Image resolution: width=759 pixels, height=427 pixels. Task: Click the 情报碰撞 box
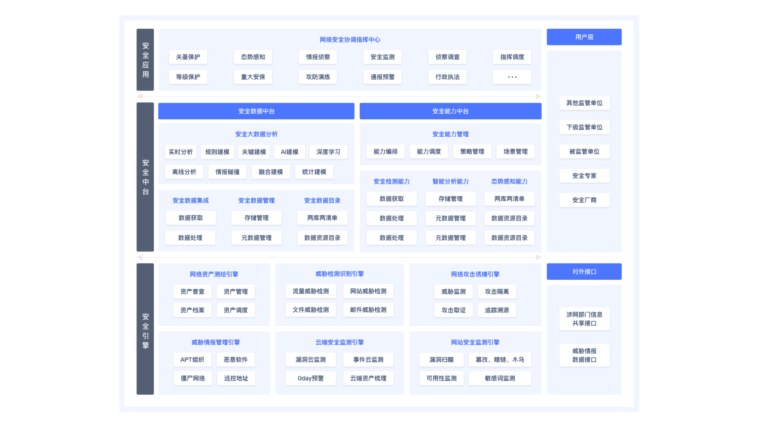click(227, 172)
